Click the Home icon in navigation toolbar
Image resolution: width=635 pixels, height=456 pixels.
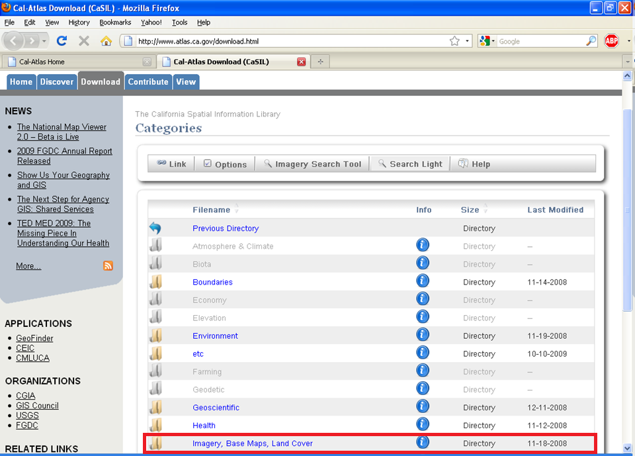click(x=106, y=41)
